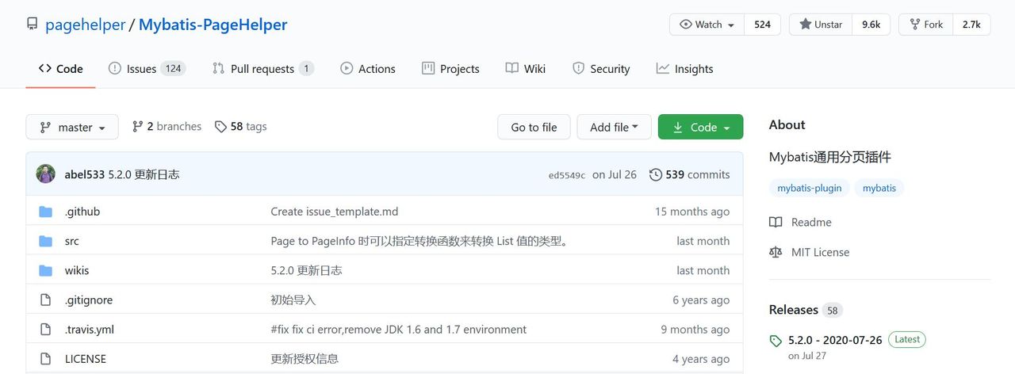Click the mybatis-plugin topic tag
1015x374 pixels.
[810, 188]
